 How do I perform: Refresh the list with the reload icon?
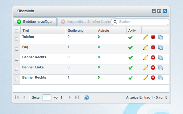(x=87, y=97)
